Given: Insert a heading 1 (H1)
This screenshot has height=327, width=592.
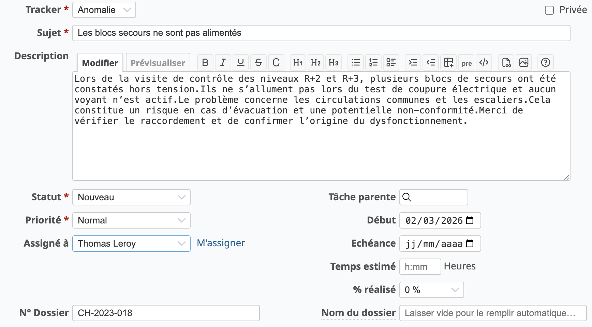Looking at the screenshot, I should coord(298,63).
